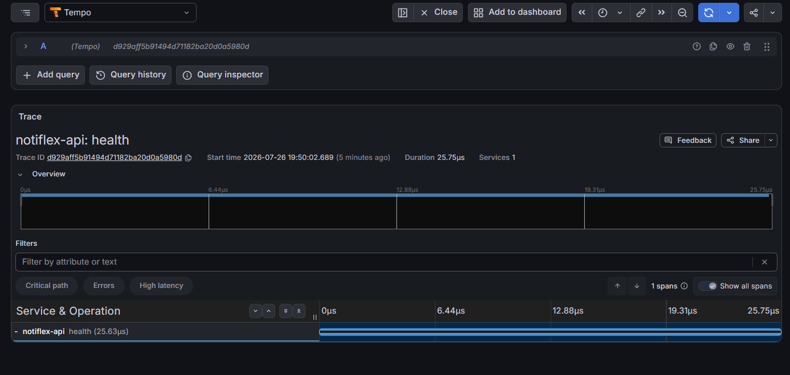Delete query A with trash icon
The width and height of the screenshot is (790, 375).
pos(747,47)
